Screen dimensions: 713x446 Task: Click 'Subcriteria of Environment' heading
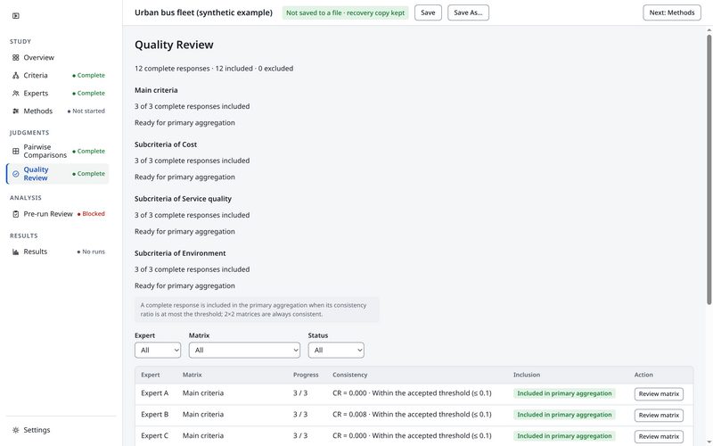pos(180,253)
